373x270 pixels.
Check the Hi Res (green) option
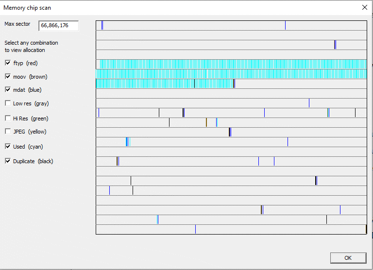coord(8,118)
